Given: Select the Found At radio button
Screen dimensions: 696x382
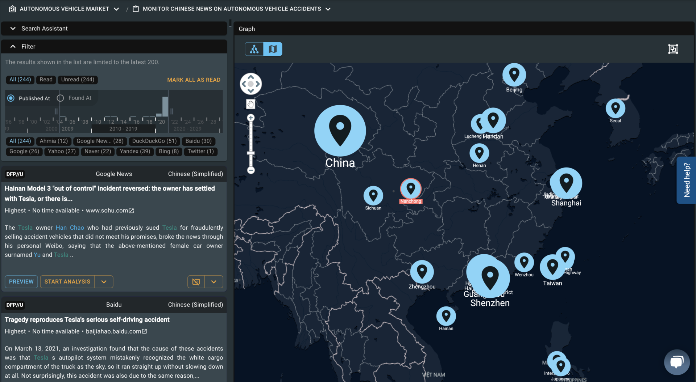Looking at the screenshot, I should [x=61, y=98].
